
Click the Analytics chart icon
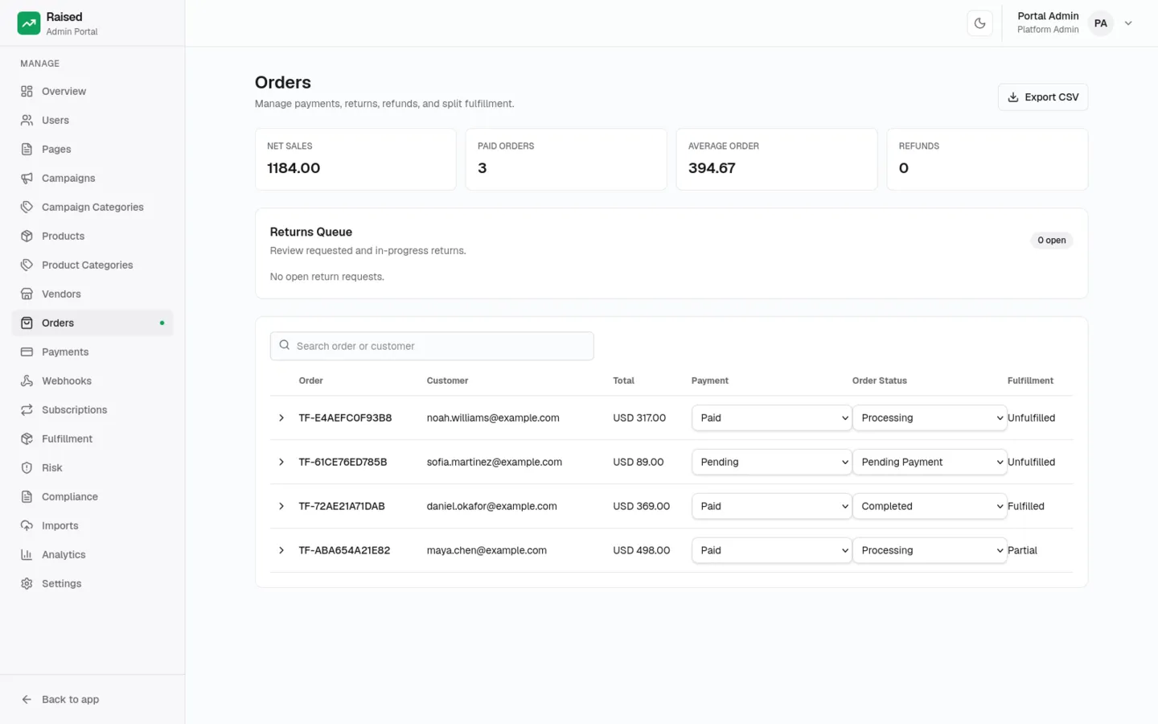coord(27,554)
